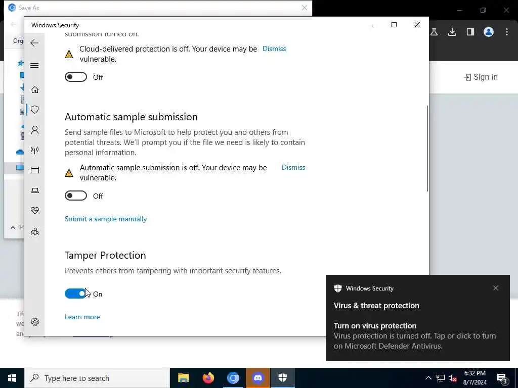This screenshot has width=518, height=388.
Task: Close the Windows Security notification toast
Action: coord(496,288)
